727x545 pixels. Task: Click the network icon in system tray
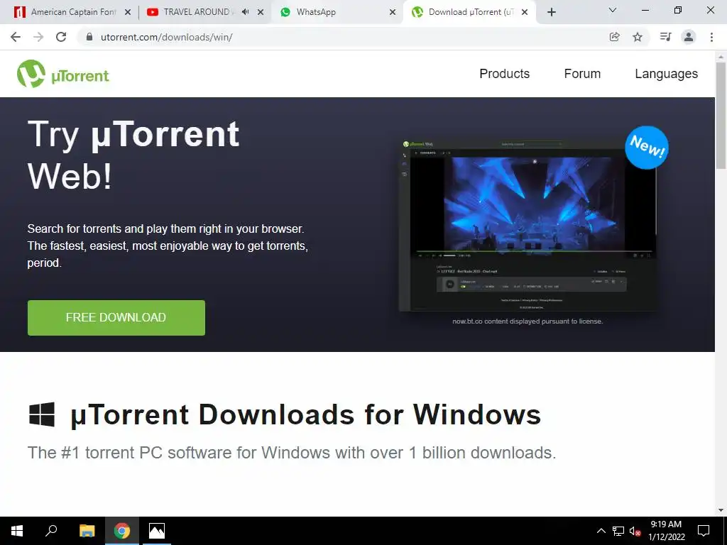618,531
